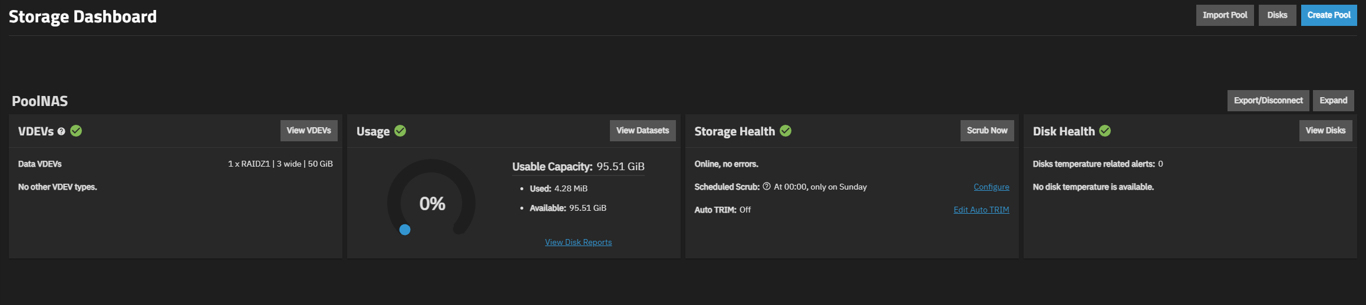Open the Disks page

(1277, 15)
